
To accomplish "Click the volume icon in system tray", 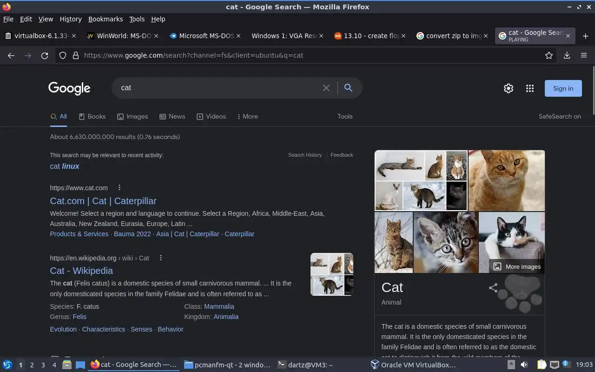I will click(524, 365).
